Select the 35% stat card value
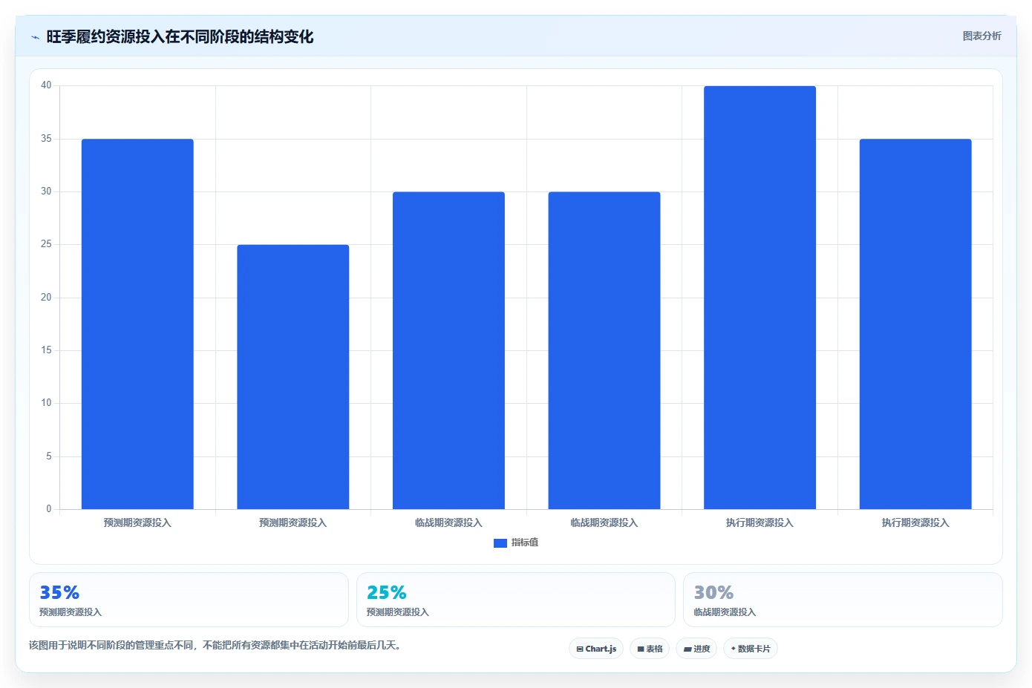 coord(59,592)
